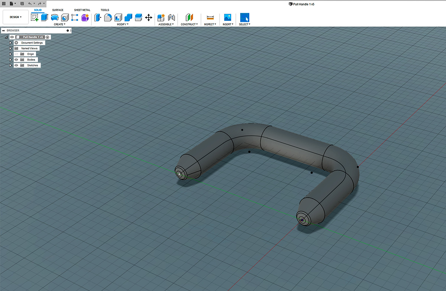This screenshot has width=446, height=291.
Task: Click the Browser panel options dot
Action: pos(68,30)
